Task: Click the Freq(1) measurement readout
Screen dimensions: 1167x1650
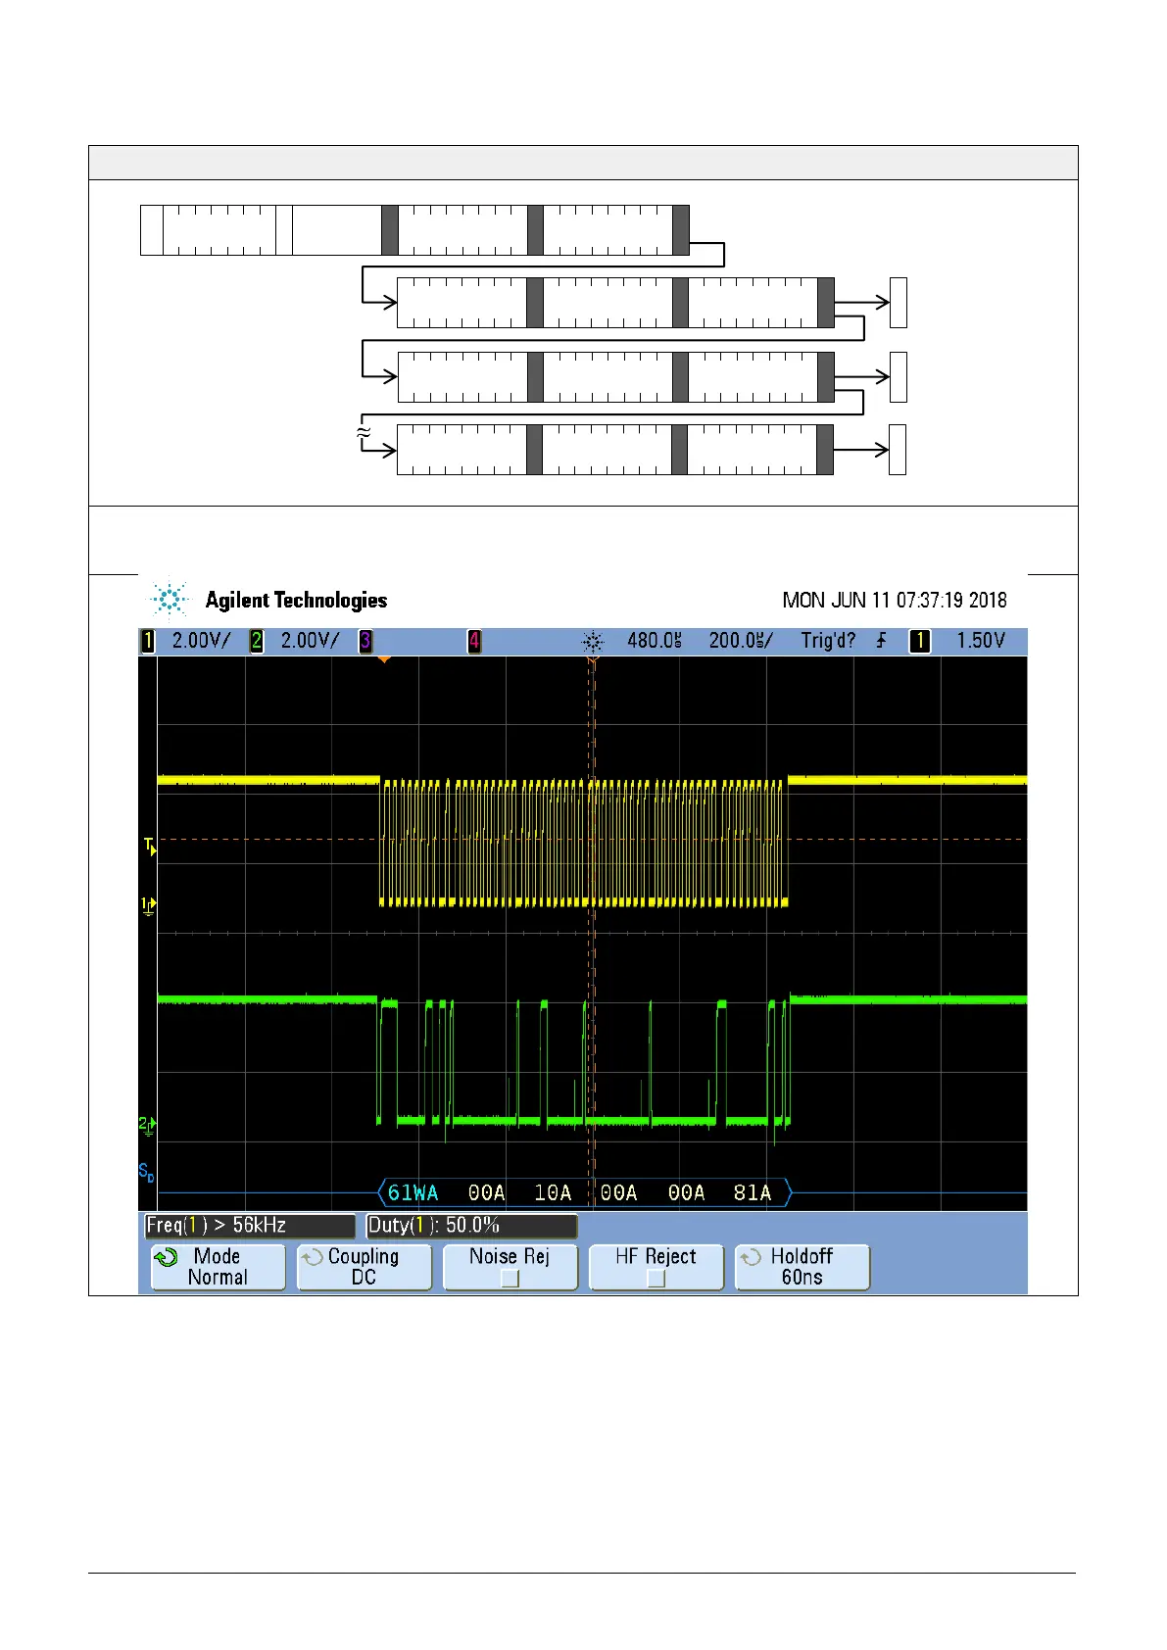Action: 249,1226
